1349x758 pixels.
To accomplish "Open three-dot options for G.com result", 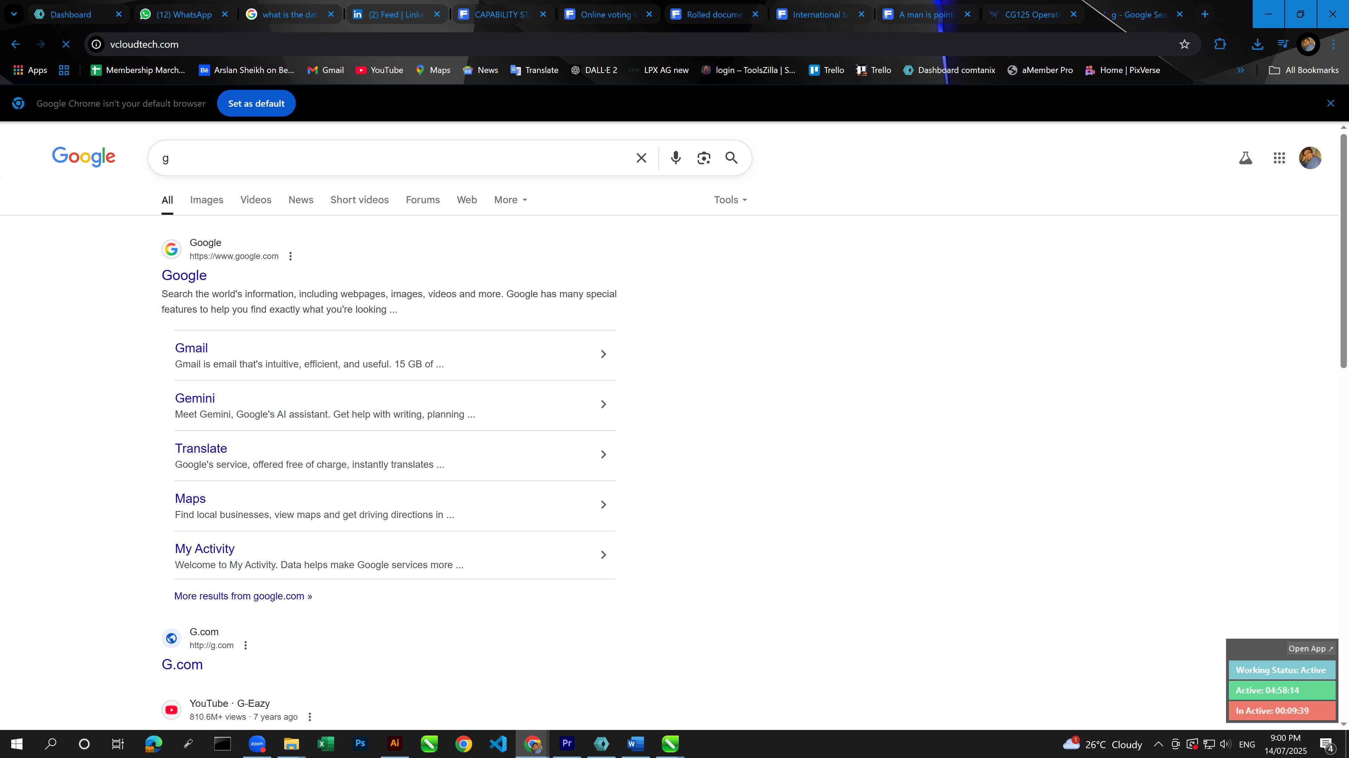I will pos(245,645).
